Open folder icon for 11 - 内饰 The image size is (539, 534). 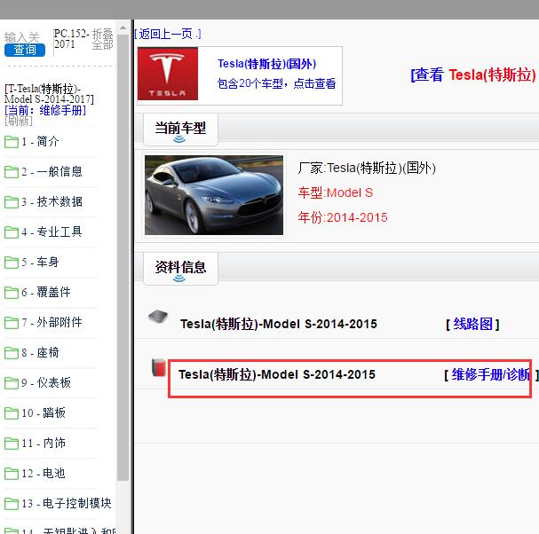12,444
